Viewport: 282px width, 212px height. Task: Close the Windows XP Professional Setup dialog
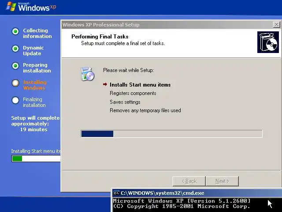point(277,25)
